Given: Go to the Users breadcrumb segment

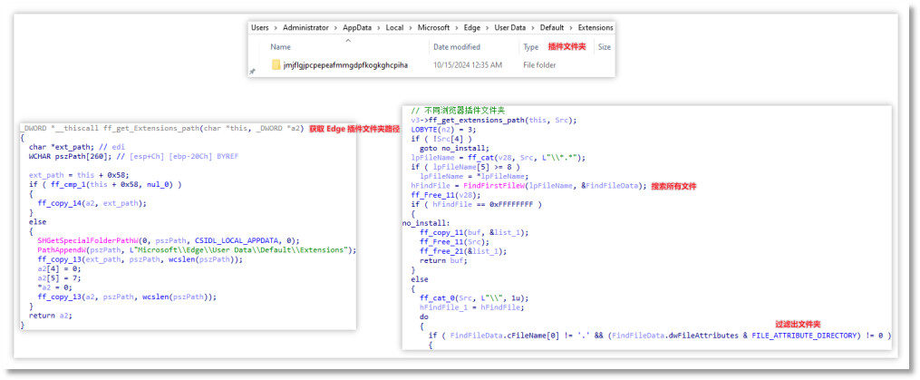Looking at the screenshot, I should 261,27.
